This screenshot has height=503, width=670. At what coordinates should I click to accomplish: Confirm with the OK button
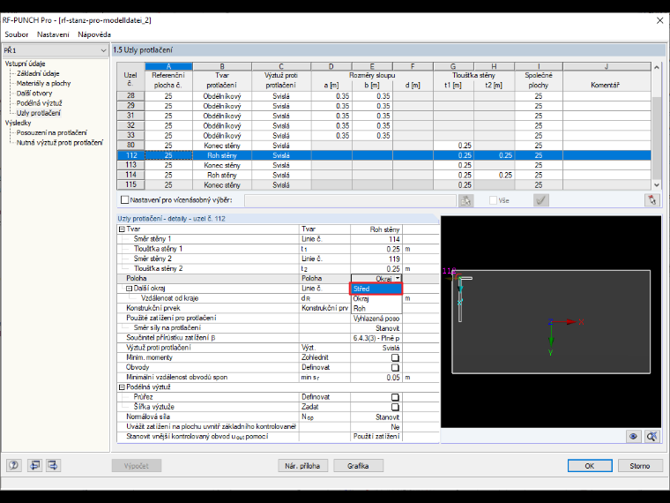click(590, 466)
